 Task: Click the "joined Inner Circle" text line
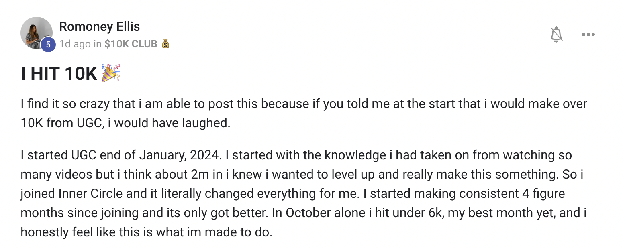(x=293, y=193)
